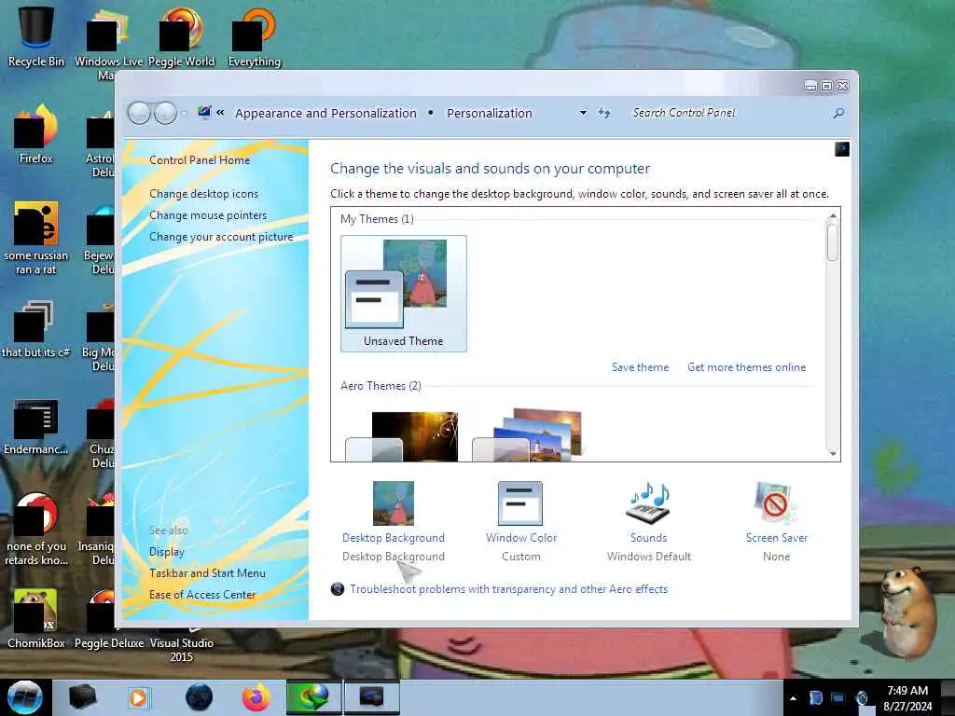Viewport: 955px width, 716px height.
Task: Click the help icon in Personalization window
Action: (842, 149)
